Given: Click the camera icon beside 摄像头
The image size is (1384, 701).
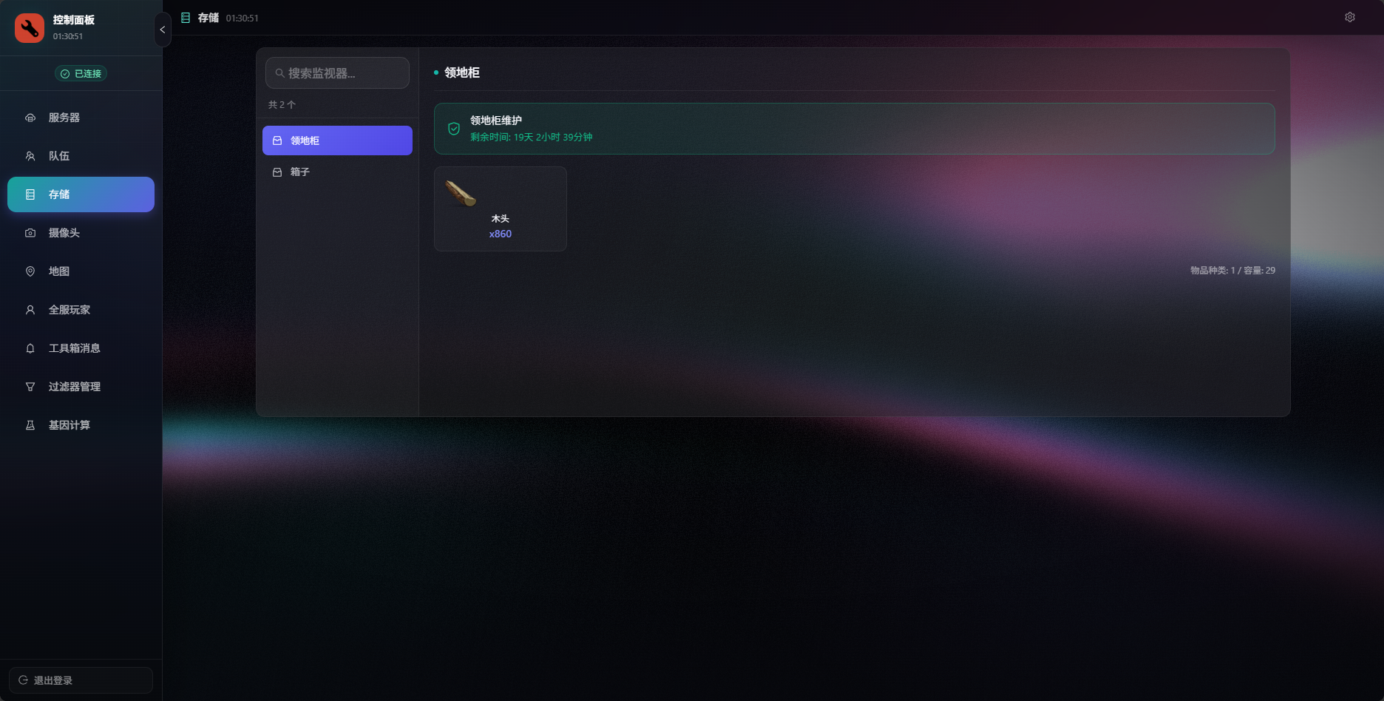Looking at the screenshot, I should tap(30, 233).
